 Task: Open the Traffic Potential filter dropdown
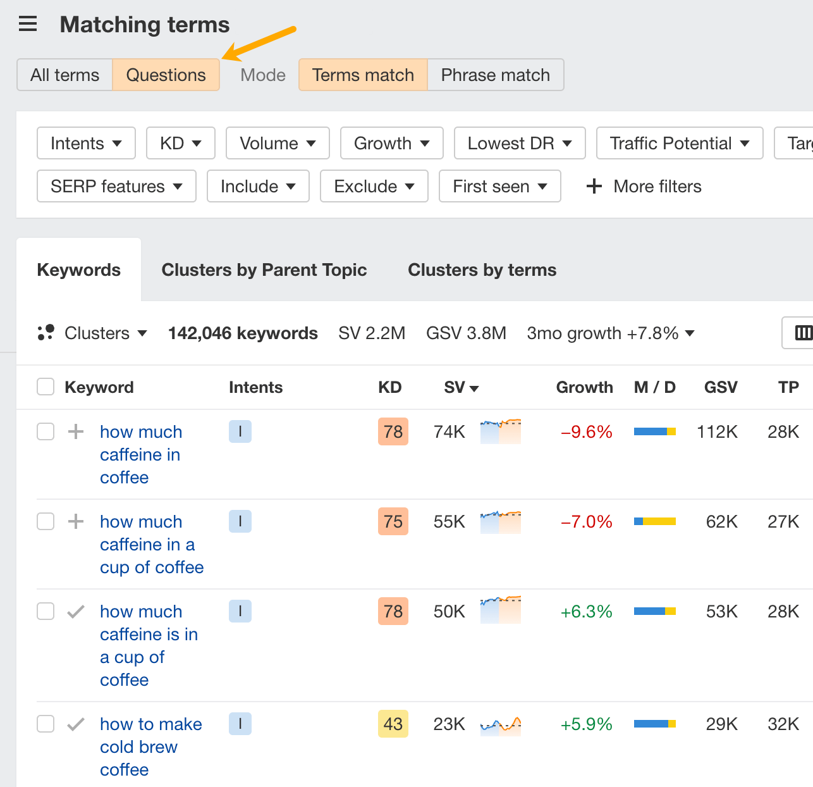click(679, 143)
